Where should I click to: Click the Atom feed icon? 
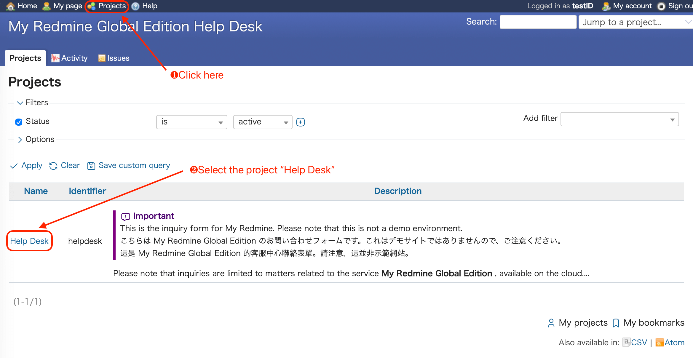(660, 343)
